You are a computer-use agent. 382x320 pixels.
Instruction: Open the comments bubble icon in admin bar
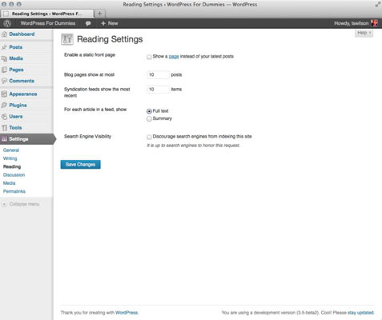pos(88,23)
